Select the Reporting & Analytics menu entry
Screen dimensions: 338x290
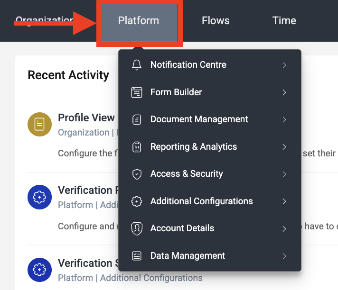tap(193, 147)
